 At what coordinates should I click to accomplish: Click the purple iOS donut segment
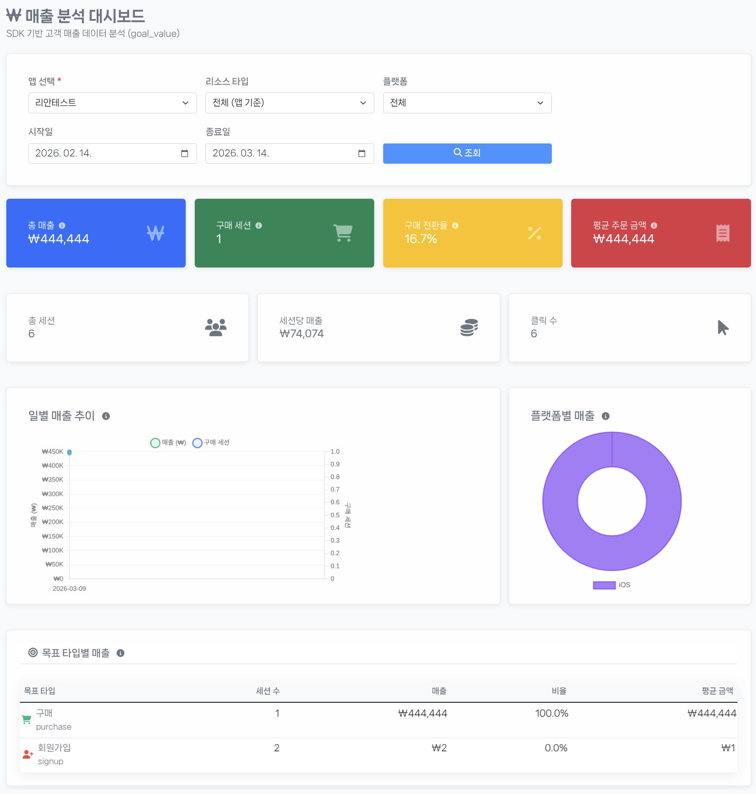(x=560, y=502)
